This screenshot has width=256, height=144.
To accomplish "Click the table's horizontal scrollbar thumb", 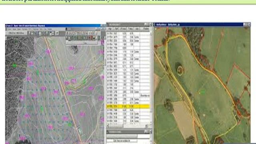I will click(x=116, y=126).
